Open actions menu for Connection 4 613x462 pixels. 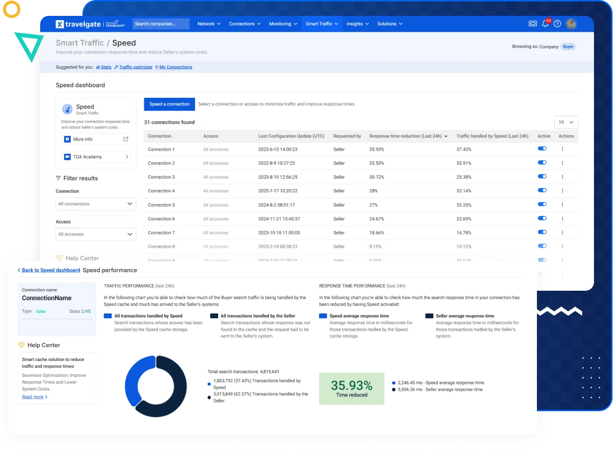point(562,191)
